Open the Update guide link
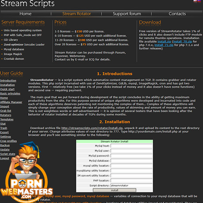The image size is (203, 203). coord(5,150)
